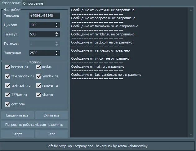196x151 pixels.
Task: Click log line about taximaxim.ru
Action: 105,26
